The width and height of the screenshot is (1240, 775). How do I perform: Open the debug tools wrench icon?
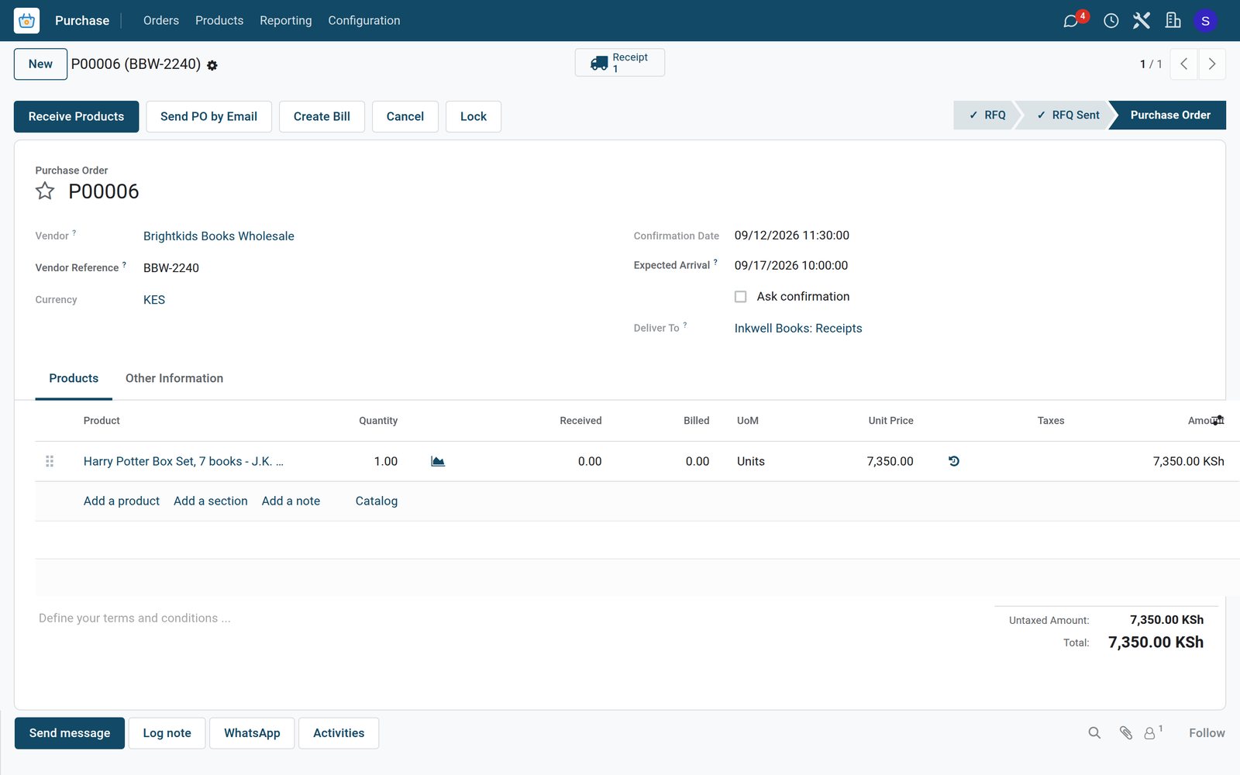coord(1142,21)
